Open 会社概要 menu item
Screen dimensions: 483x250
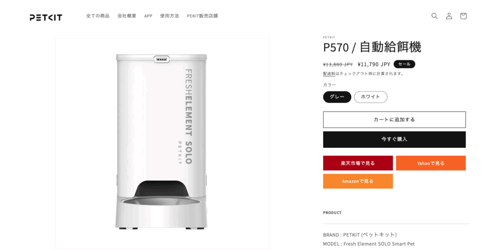[x=126, y=16]
